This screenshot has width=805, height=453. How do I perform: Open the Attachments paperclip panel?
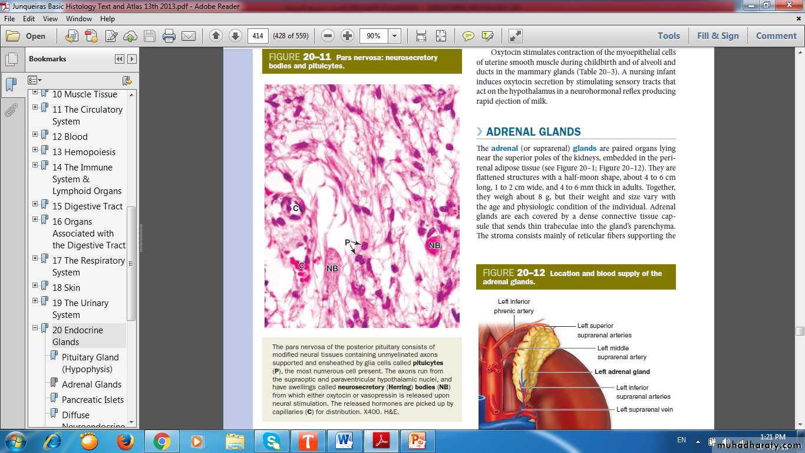(11, 110)
